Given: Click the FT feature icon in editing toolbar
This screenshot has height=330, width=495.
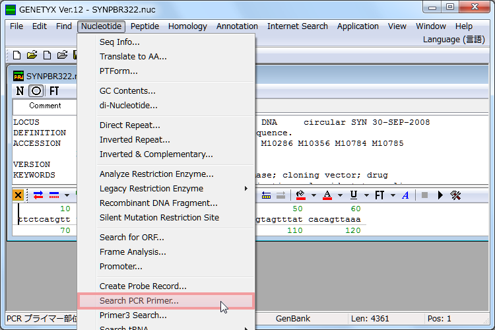Looking at the screenshot, I should tap(379, 195).
